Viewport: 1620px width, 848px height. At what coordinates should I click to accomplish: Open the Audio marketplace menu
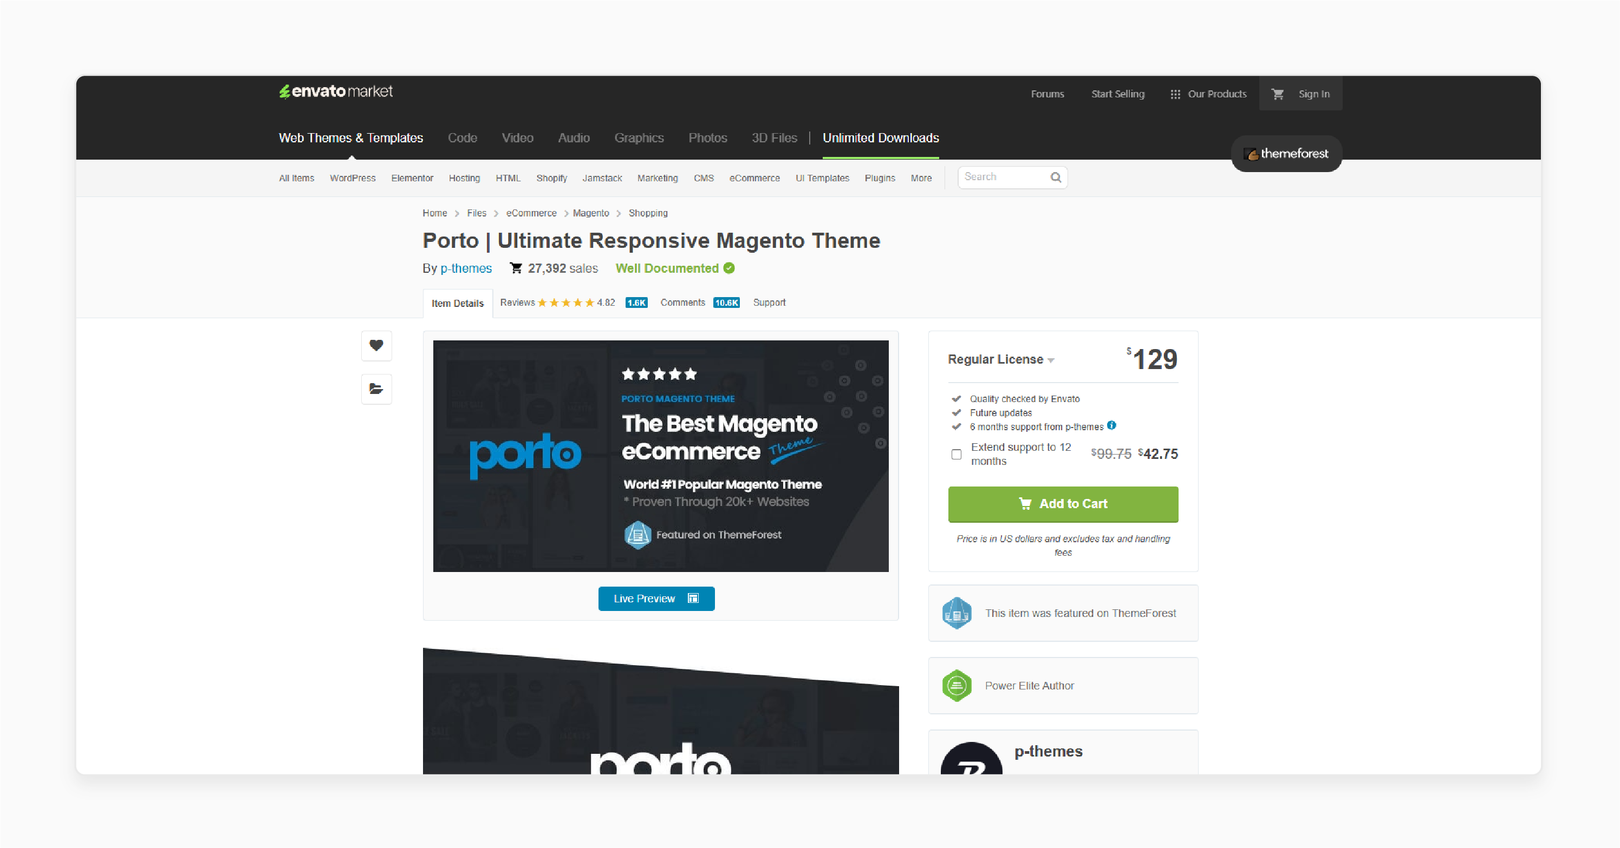(574, 138)
